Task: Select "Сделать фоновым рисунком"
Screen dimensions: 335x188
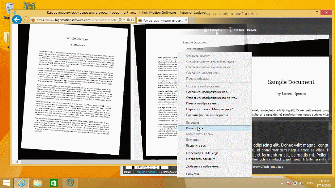Action: point(207,115)
